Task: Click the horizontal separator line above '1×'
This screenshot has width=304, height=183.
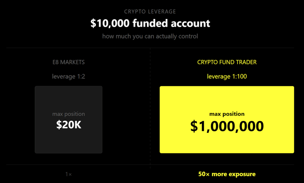Action: pyautogui.click(x=89, y=165)
